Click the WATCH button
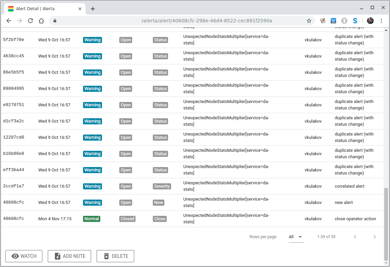Viewport: 390px width, 267px height. 24,256
